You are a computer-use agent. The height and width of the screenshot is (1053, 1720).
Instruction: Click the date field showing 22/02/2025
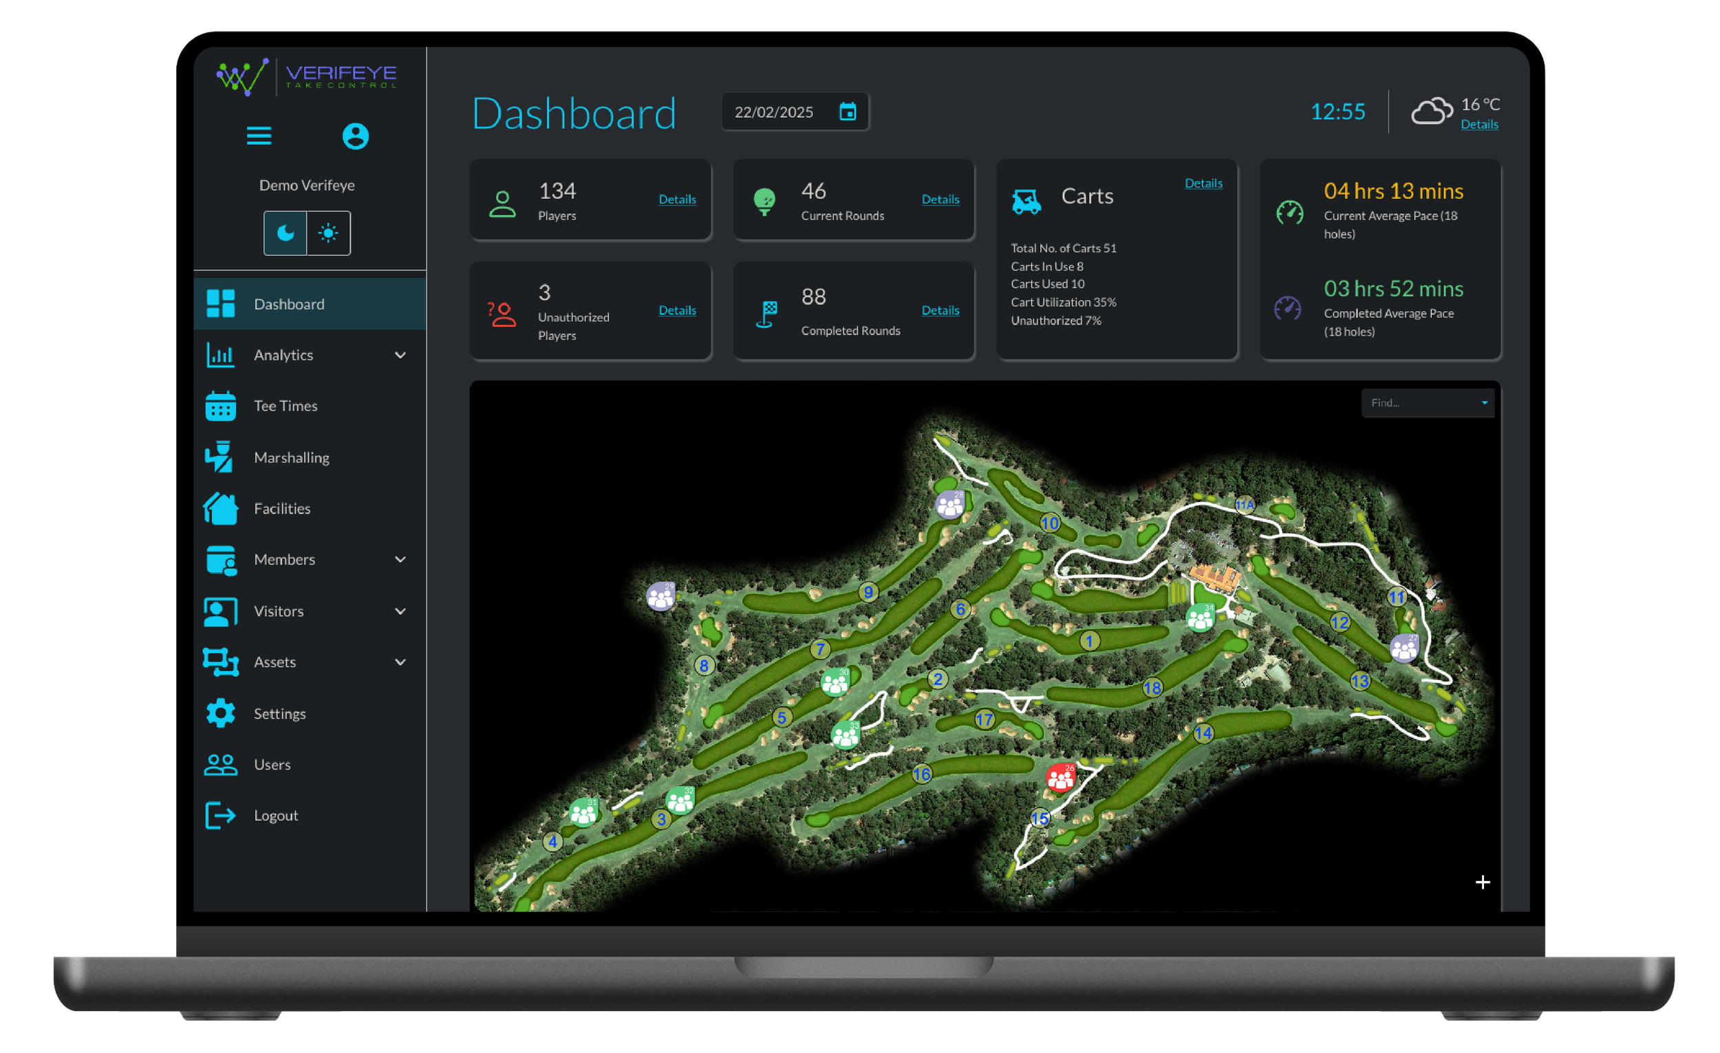(x=775, y=112)
